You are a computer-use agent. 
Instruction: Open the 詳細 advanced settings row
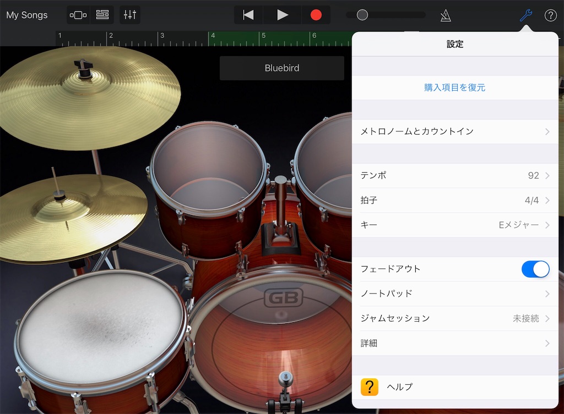click(455, 343)
